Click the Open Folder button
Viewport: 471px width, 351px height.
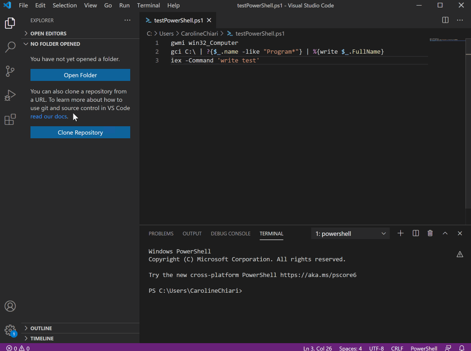tap(80, 75)
